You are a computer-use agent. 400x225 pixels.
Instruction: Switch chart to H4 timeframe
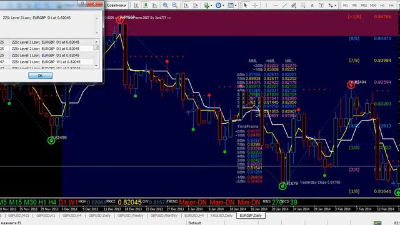click(392, 6)
